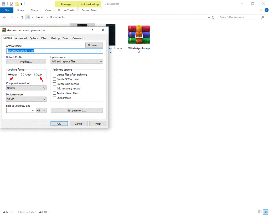Open the File ribbon menu
269x215 pixels.
tap(7, 10)
